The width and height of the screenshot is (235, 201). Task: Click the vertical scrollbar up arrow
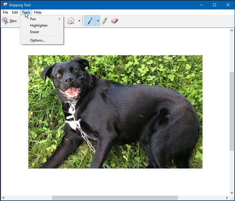(x=232, y=30)
